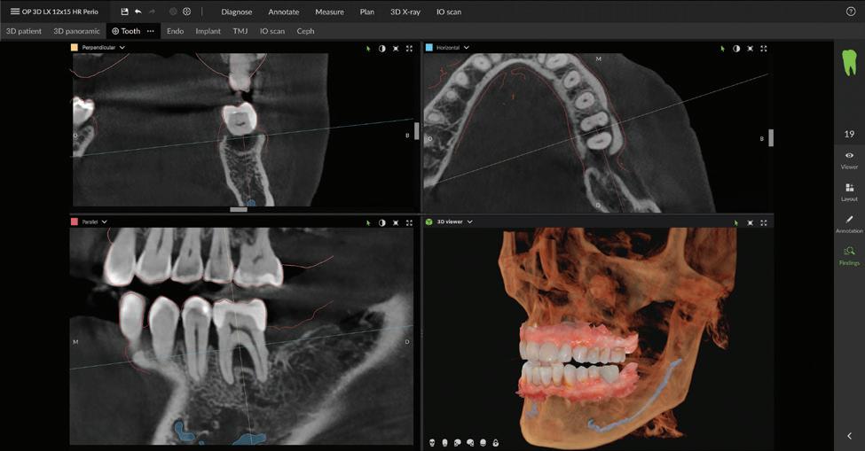Click the orange Perpendicular color swatch
Image resolution: width=865 pixels, height=451 pixels.
pyautogui.click(x=75, y=47)
